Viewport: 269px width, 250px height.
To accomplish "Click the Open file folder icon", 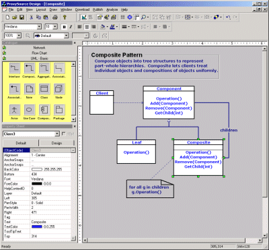I will click(x=15, y=18).
